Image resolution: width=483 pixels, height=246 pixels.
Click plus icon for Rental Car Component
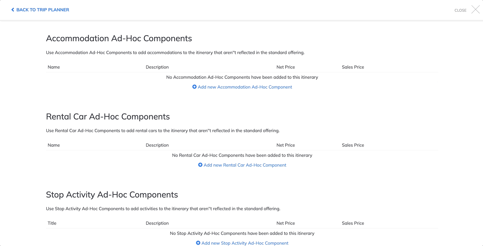200,165
